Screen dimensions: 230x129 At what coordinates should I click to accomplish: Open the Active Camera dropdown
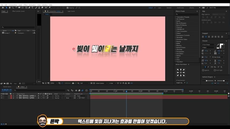pos(102,83)
